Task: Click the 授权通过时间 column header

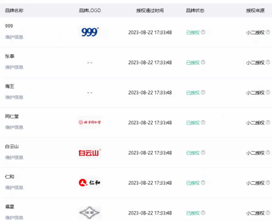Action: tap(150, 10)
